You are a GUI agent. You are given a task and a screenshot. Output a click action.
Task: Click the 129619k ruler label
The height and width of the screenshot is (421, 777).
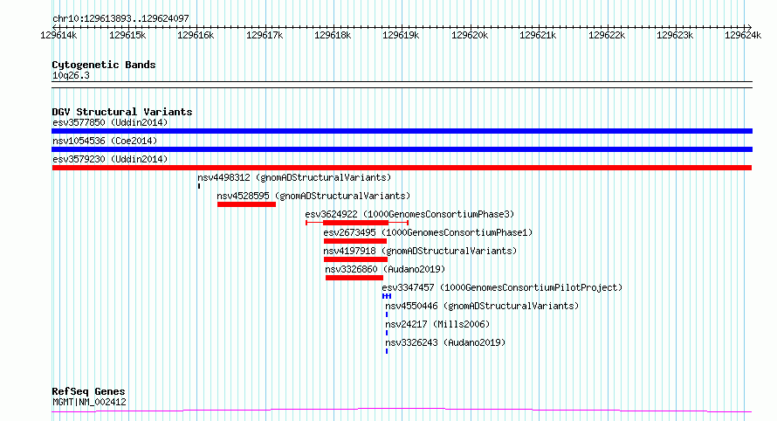pyautogui.click(x=402, y=35)
